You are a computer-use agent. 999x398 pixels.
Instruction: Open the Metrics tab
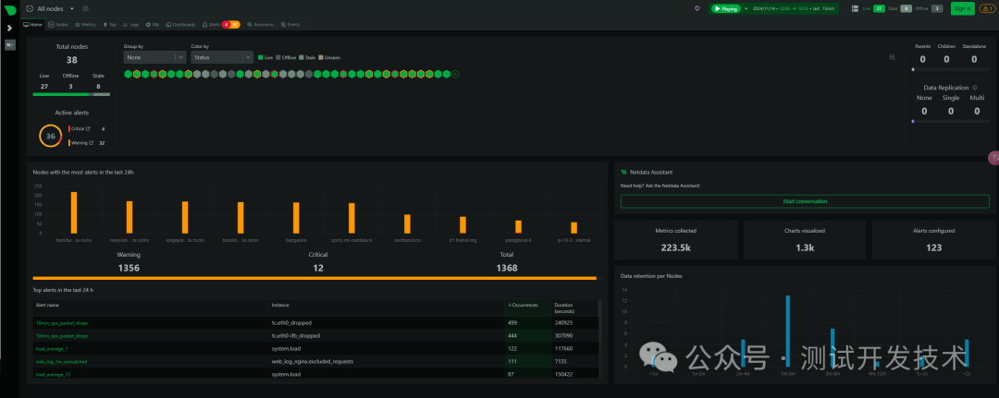[85, 24]
